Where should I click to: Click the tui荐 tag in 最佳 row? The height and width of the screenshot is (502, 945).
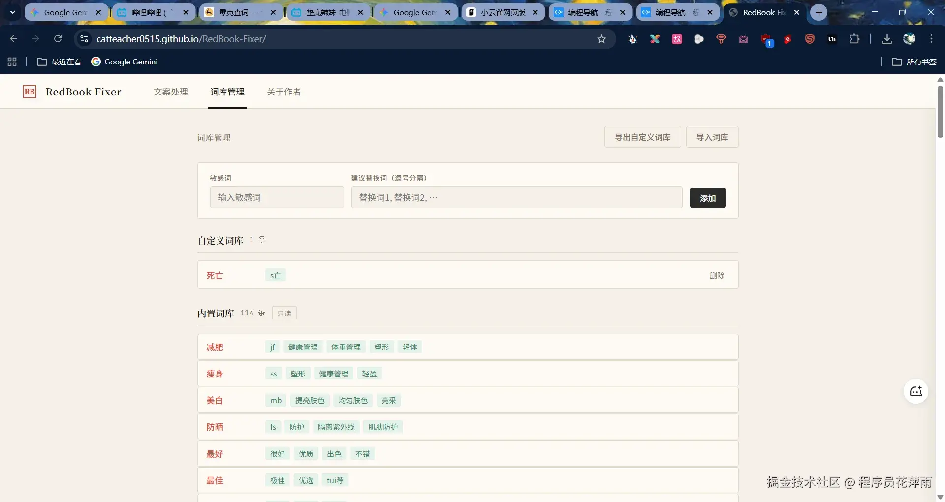point(335,480)
